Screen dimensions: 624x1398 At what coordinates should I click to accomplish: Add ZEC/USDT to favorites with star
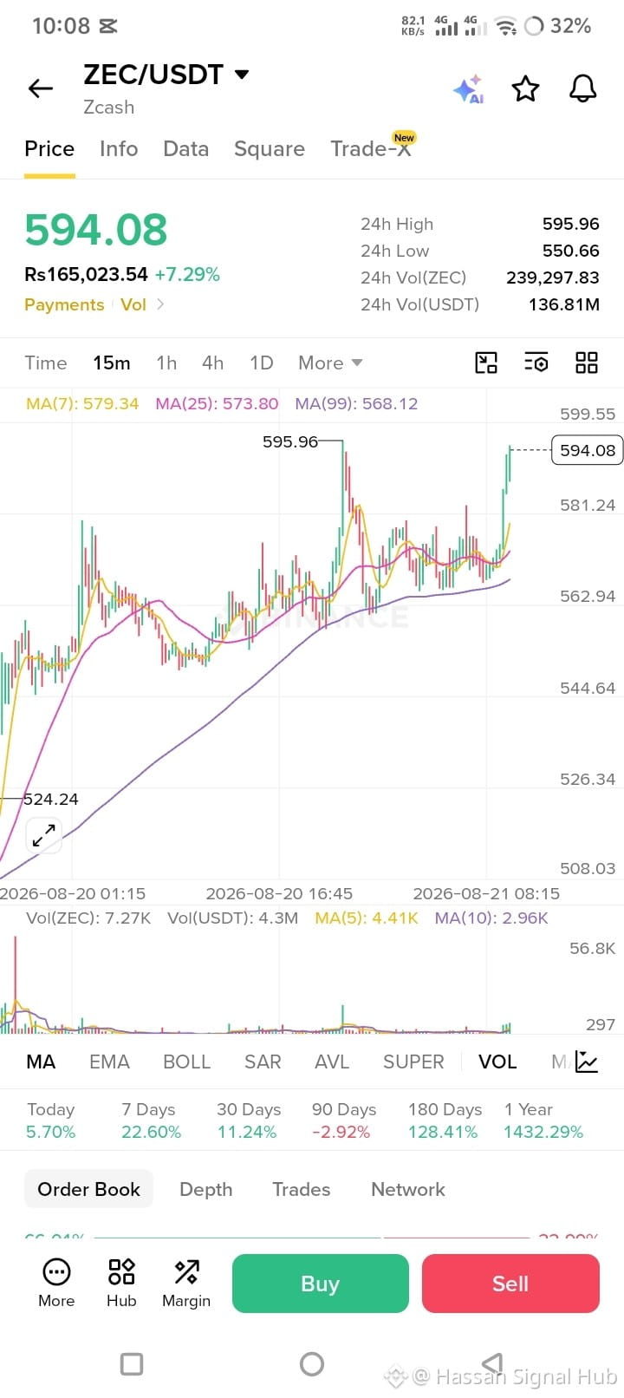pyautogui.click(x=525, y=88)
